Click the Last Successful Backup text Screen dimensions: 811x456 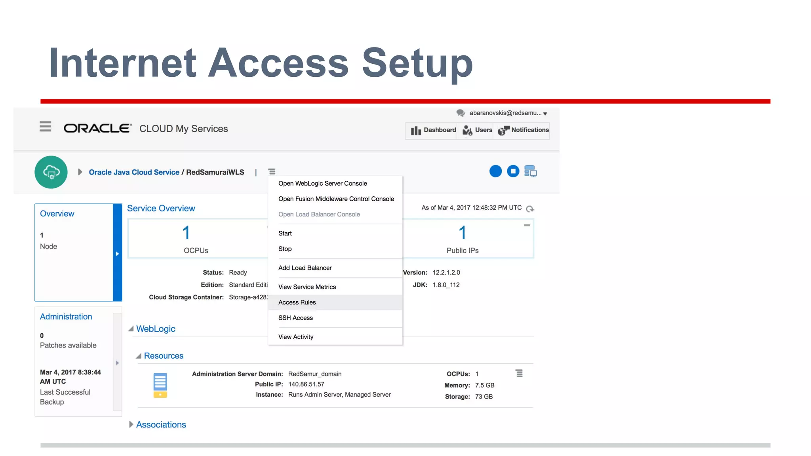point(65,397)
